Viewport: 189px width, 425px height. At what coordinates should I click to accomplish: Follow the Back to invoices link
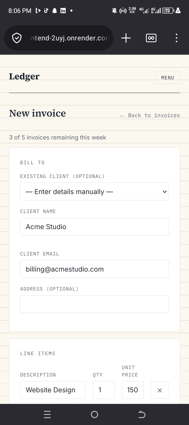point(150,115)
